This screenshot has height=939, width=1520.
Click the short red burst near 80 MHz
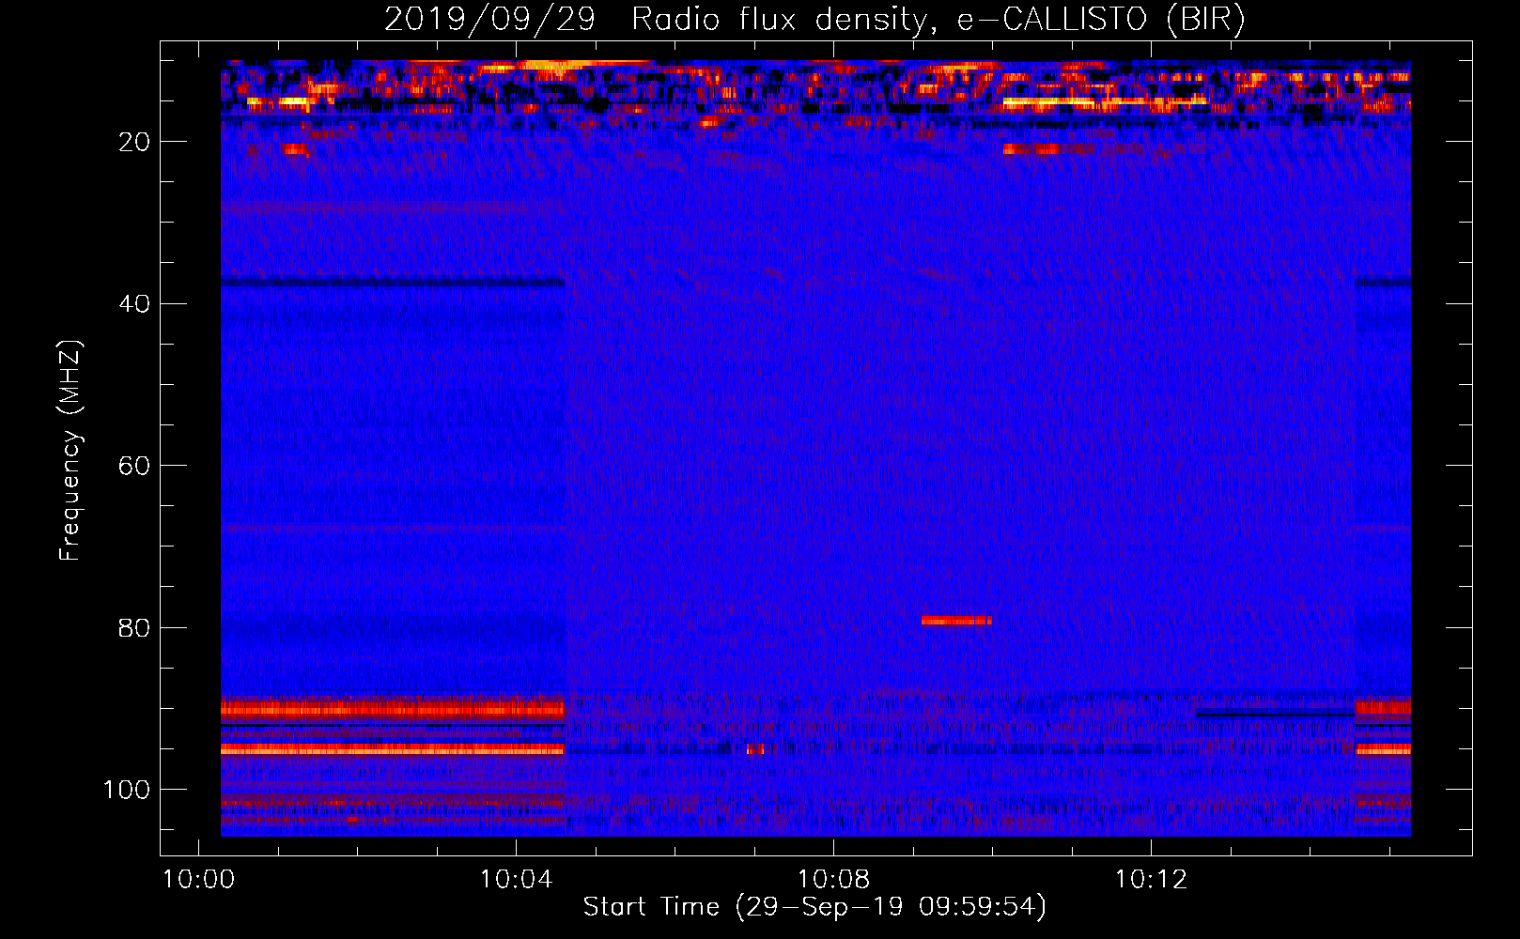[x=956, y=621]
